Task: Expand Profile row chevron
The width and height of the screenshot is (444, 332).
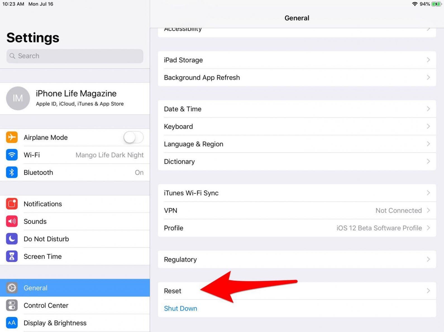Action: 428,228
